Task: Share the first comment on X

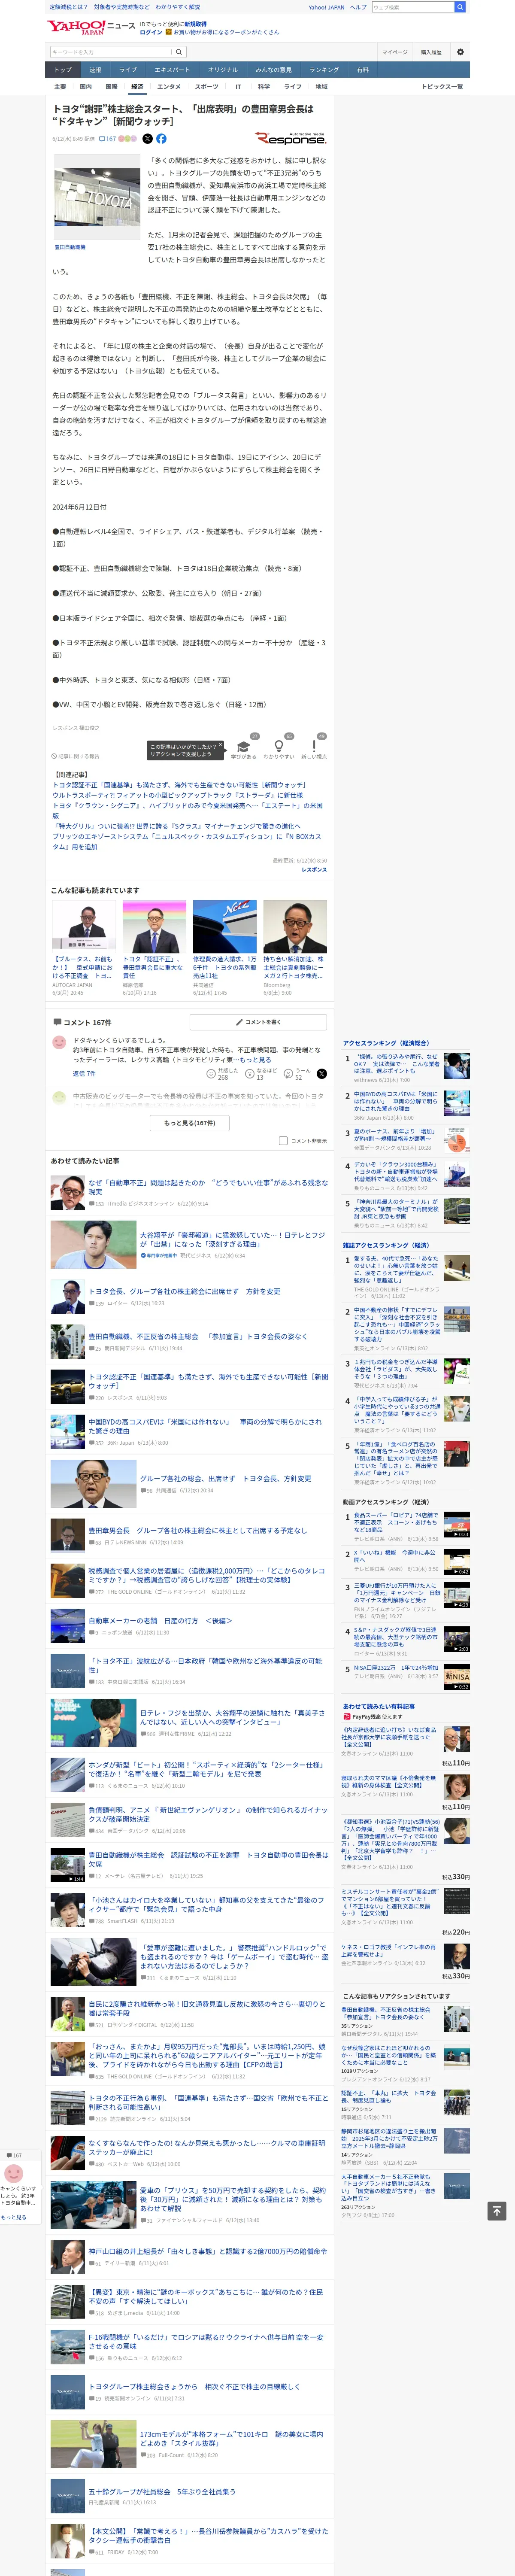Action: click(322, 1074)
